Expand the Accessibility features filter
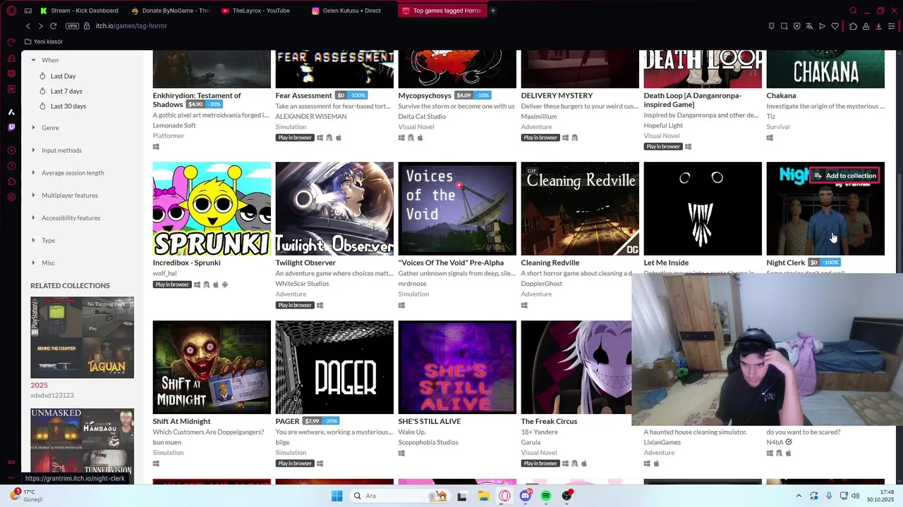 pos(66,218)
